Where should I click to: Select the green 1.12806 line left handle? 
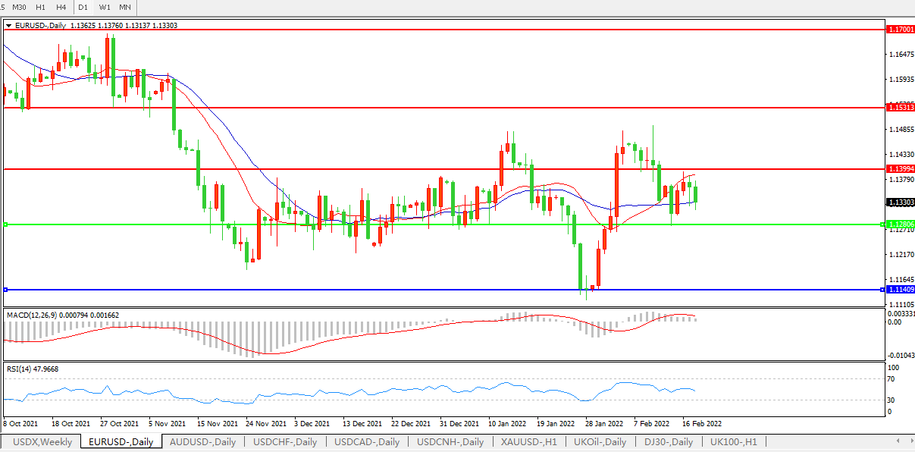[x=5, y=224]
